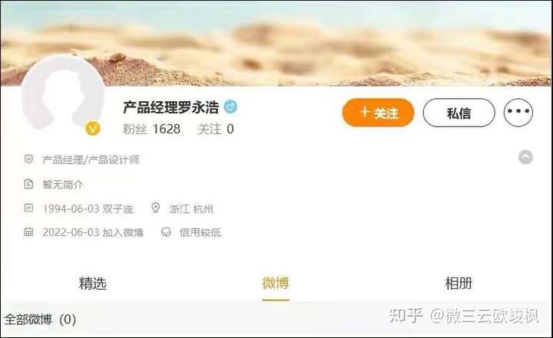Click the shield icon next to 产品经理/产品设计师
553x338 pixels.
coord(28,159)
